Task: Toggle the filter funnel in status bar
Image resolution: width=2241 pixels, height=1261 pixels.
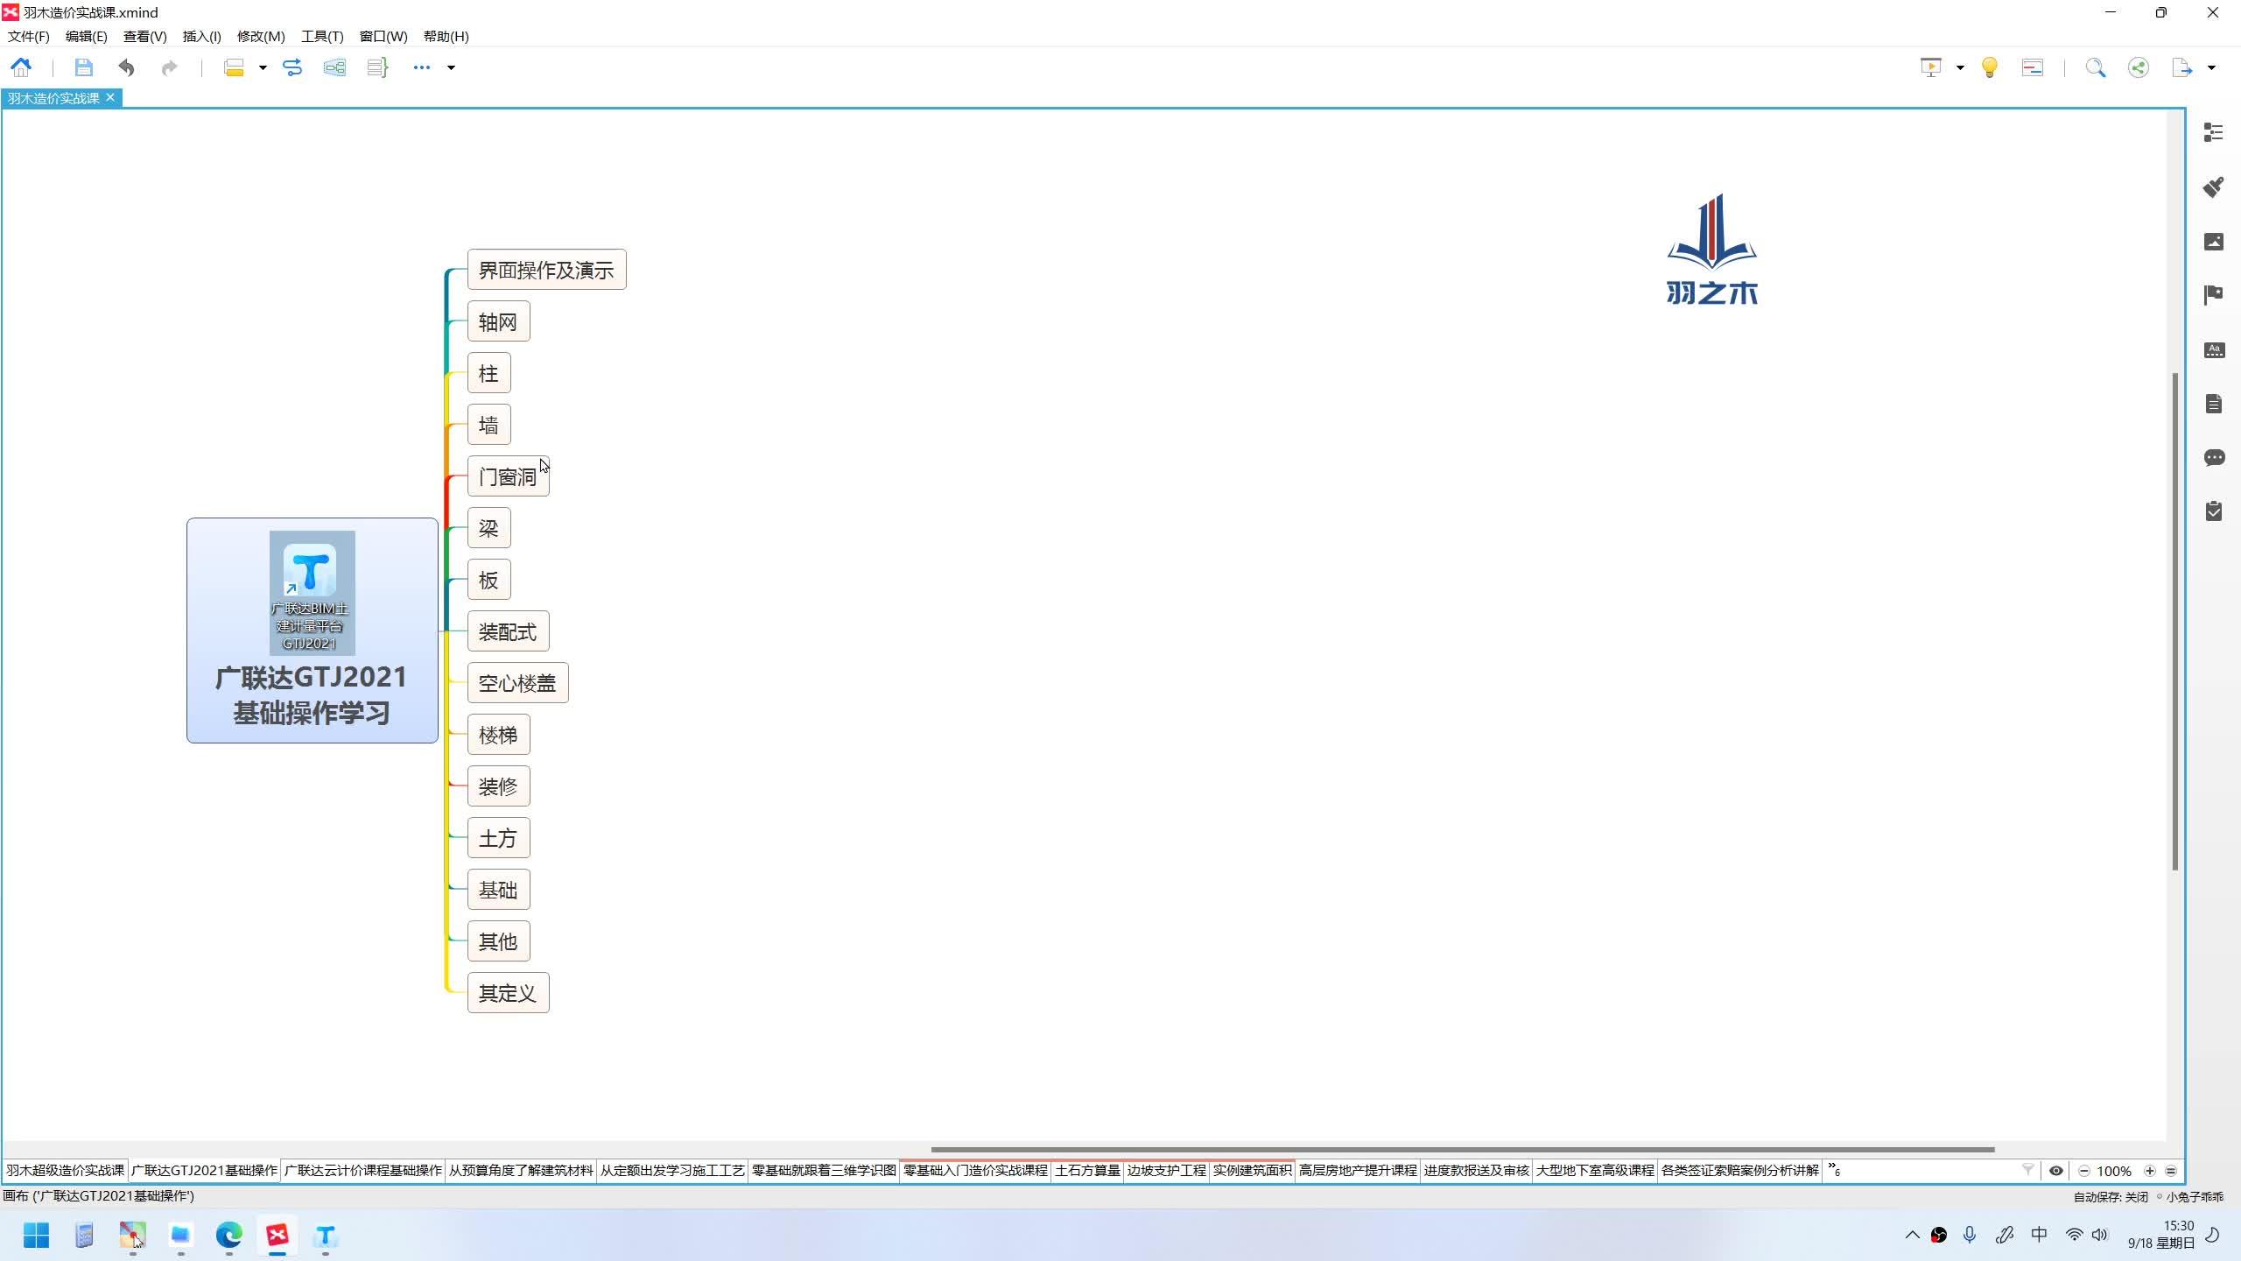Action: 2027,1170
